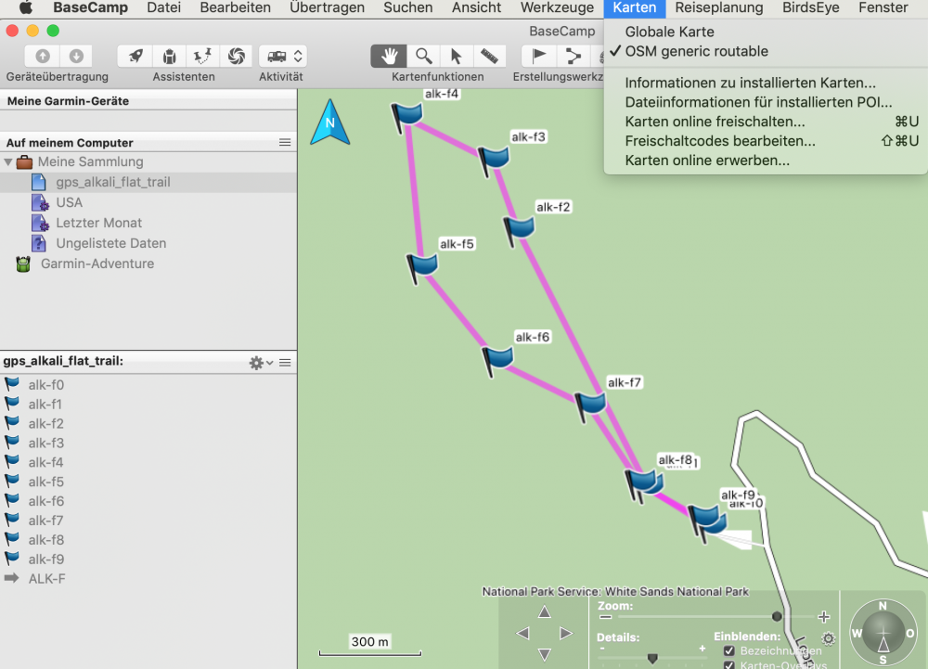Select the arrow pointer selection tool
The height and width of the screenshot is (669, 928).
coord(456,57)
